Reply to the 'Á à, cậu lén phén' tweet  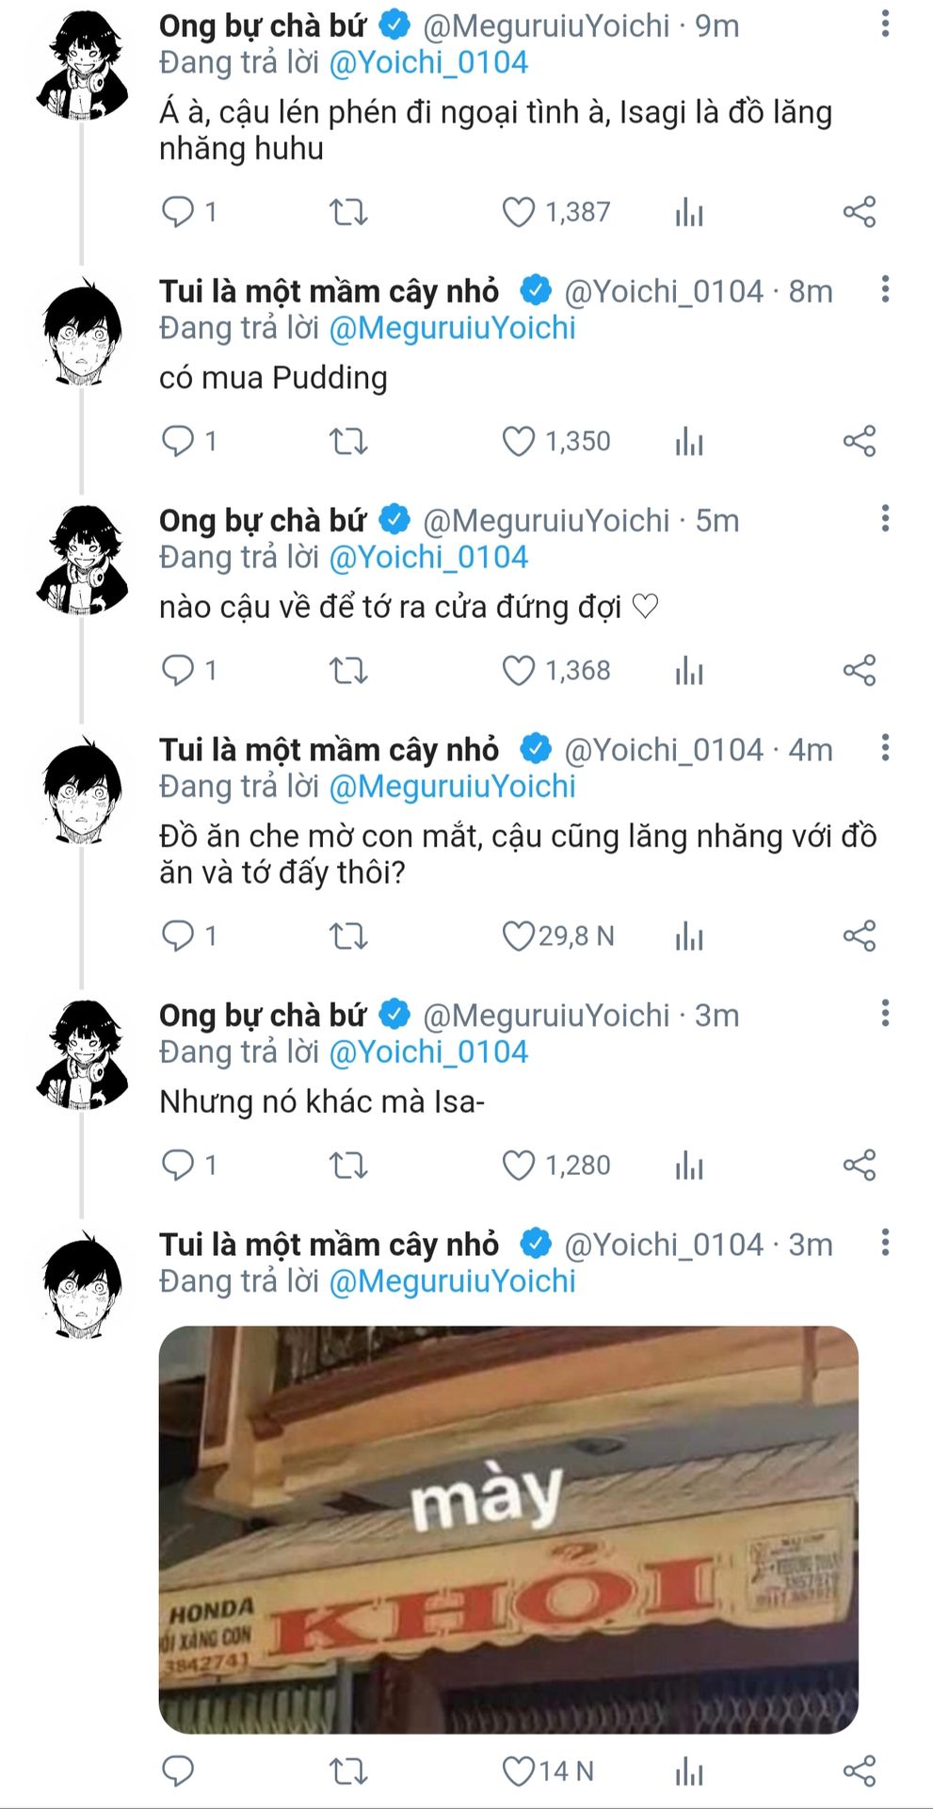point(178,212)
